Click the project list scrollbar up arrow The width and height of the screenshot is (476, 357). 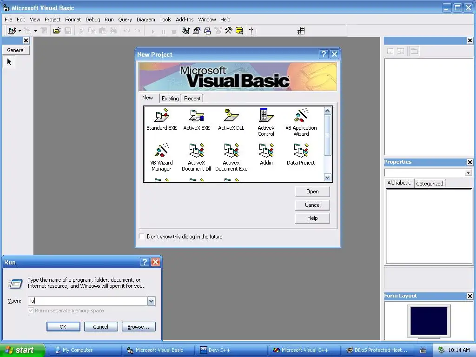(x=327, y=111)
